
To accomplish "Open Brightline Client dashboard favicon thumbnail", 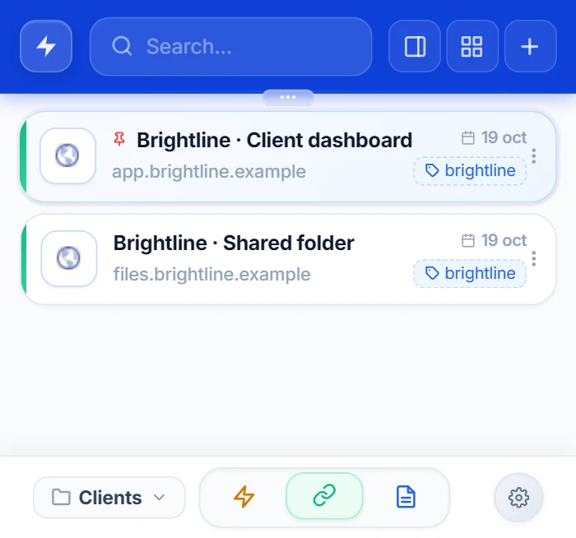I will click(67, 155).
